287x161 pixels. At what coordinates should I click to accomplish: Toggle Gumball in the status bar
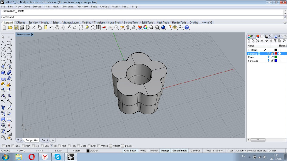195,151
